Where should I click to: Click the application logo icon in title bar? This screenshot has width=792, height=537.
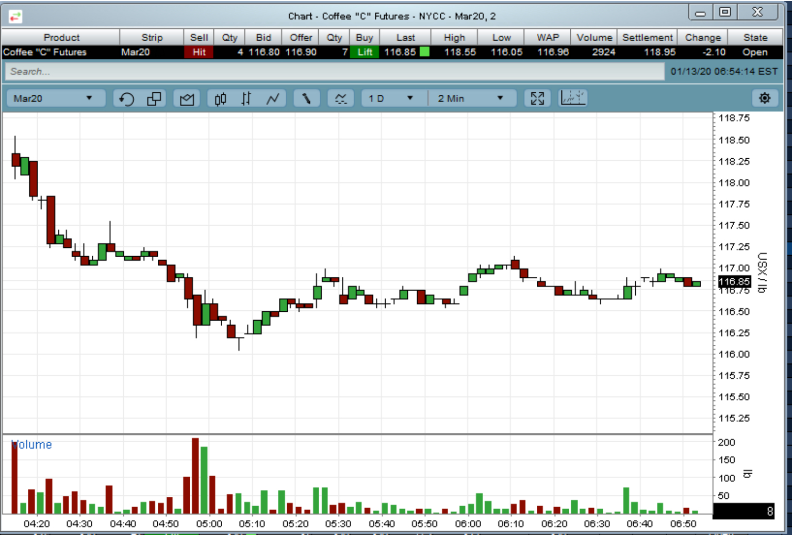tap(15, 17)
